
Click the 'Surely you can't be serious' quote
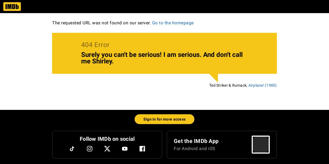[162, 58]
